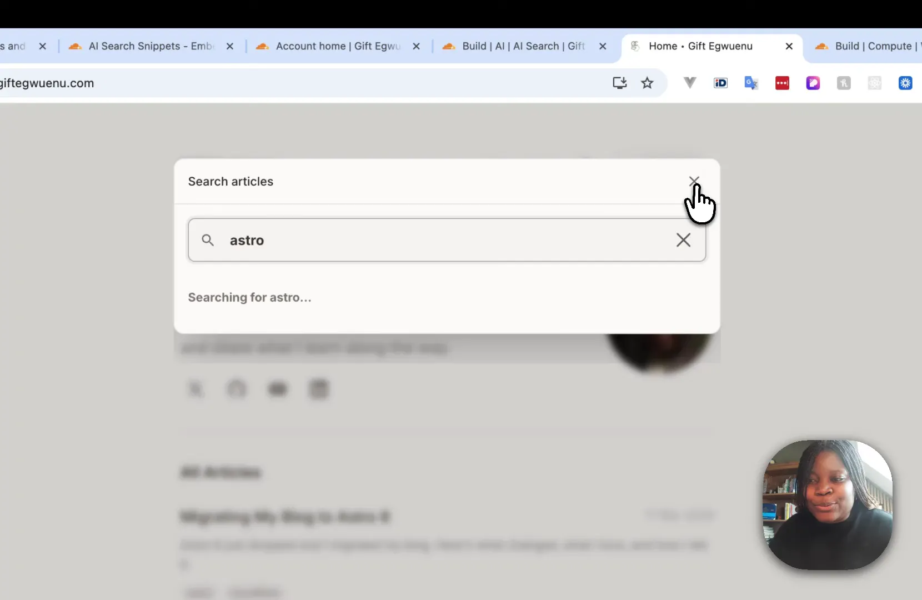Open the LastPass password manager extension
The image size is (922, 600).
(x=782, y=83)
